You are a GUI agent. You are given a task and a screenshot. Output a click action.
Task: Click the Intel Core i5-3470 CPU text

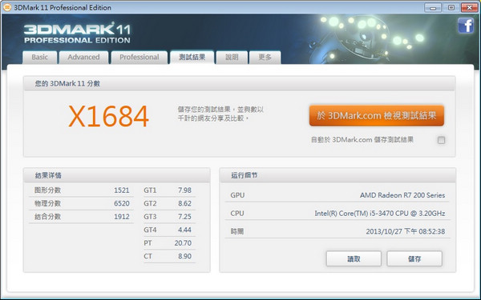pyautogui.click(x=380, y=214)
